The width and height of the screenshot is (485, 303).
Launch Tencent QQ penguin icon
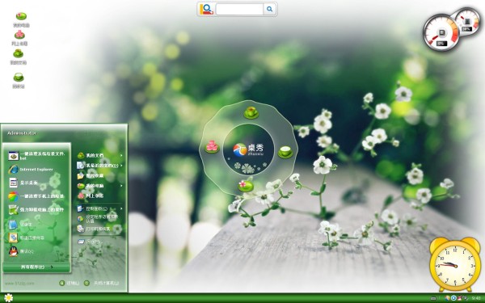(x=13, y=251)
